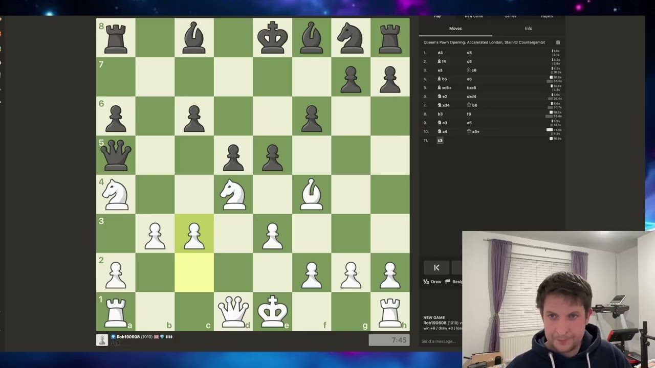Screen dimensions: 655x368
Task: Click Rob190608 pawn avatar thumbnail
Action: pyautogui.click(x=102, y=340)
